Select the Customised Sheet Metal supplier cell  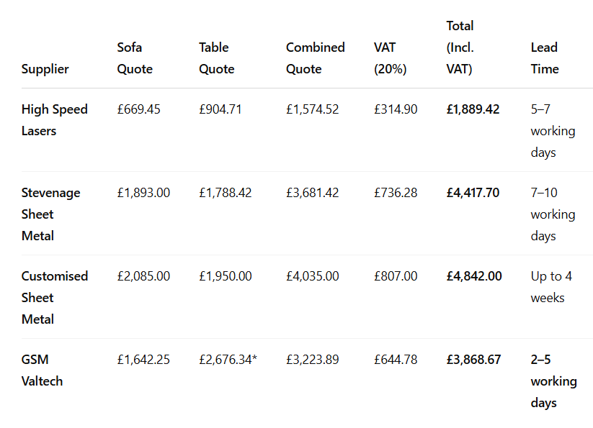(55, 297)
